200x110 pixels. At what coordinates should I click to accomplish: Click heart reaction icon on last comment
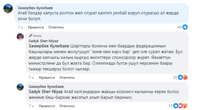(180, 106)
